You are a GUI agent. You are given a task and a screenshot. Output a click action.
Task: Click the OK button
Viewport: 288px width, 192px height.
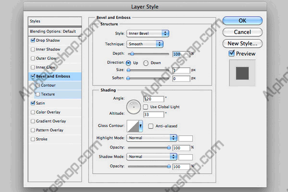242,21
